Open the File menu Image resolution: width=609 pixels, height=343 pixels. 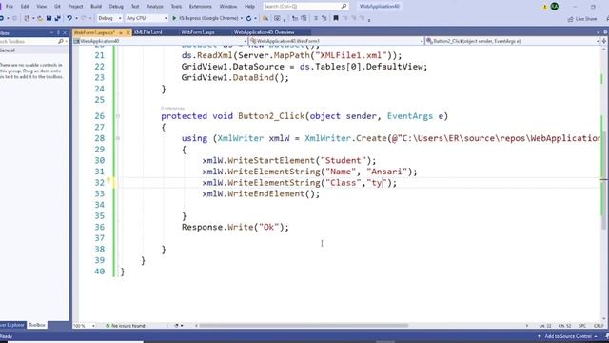pyautogui.click(x=10, y=7)
